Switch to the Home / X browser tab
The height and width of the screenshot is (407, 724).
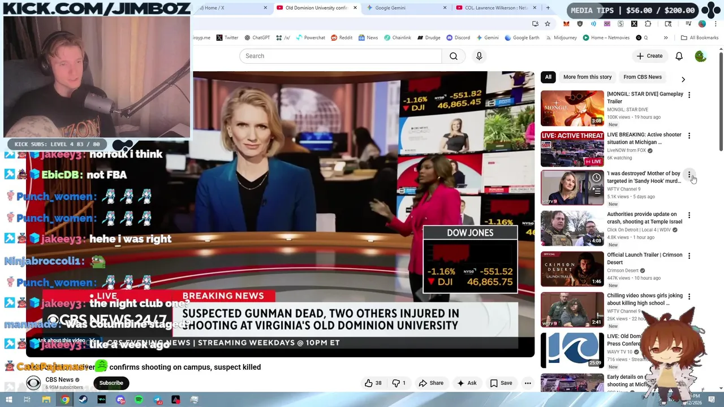pyautogui.click(x=232, y=8)
